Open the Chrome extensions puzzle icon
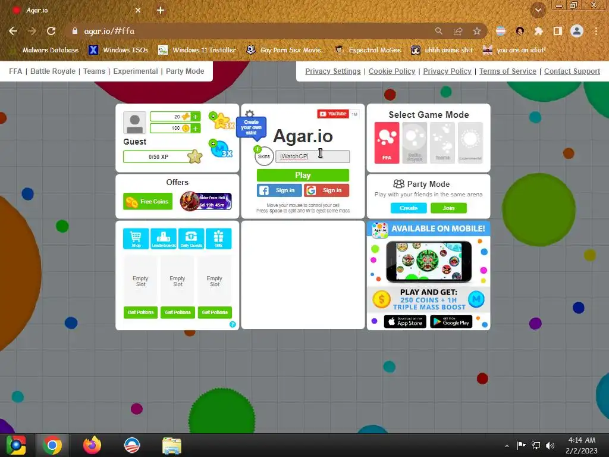Screen dimensions: 609x457 click(x=539, y=31)
